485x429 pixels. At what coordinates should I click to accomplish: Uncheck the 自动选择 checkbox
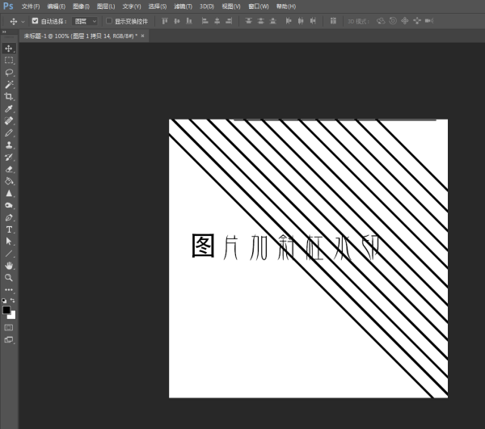pyautogui.click(x=35, y=21)
